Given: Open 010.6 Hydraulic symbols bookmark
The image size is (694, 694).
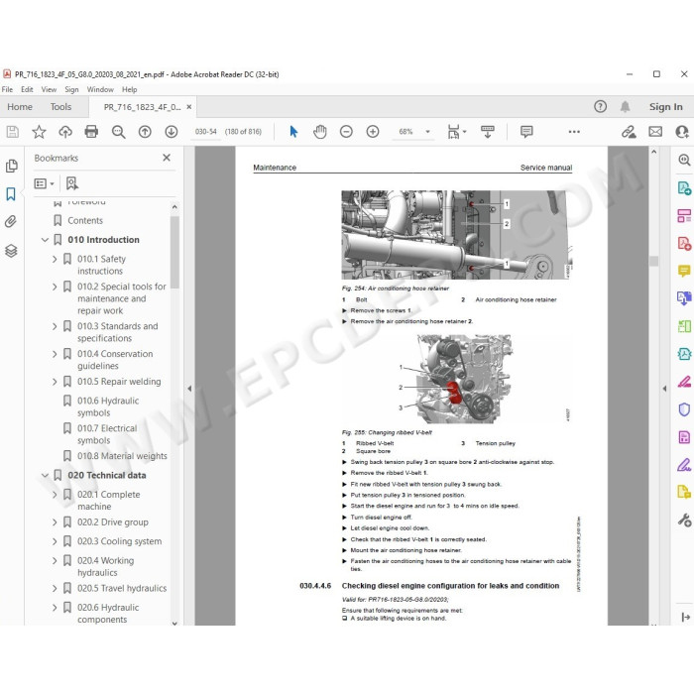Looking at the screenshot, I should click(x=108, y=406).
